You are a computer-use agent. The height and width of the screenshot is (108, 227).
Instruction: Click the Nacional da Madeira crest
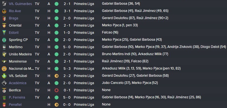click(4, 69)
